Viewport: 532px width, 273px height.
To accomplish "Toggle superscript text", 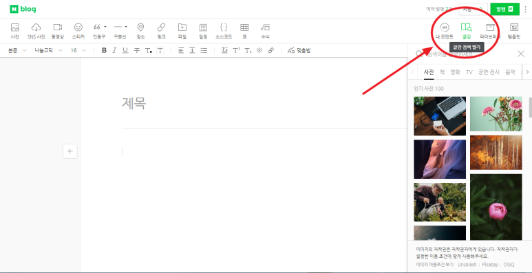I will tap(237, 50).
